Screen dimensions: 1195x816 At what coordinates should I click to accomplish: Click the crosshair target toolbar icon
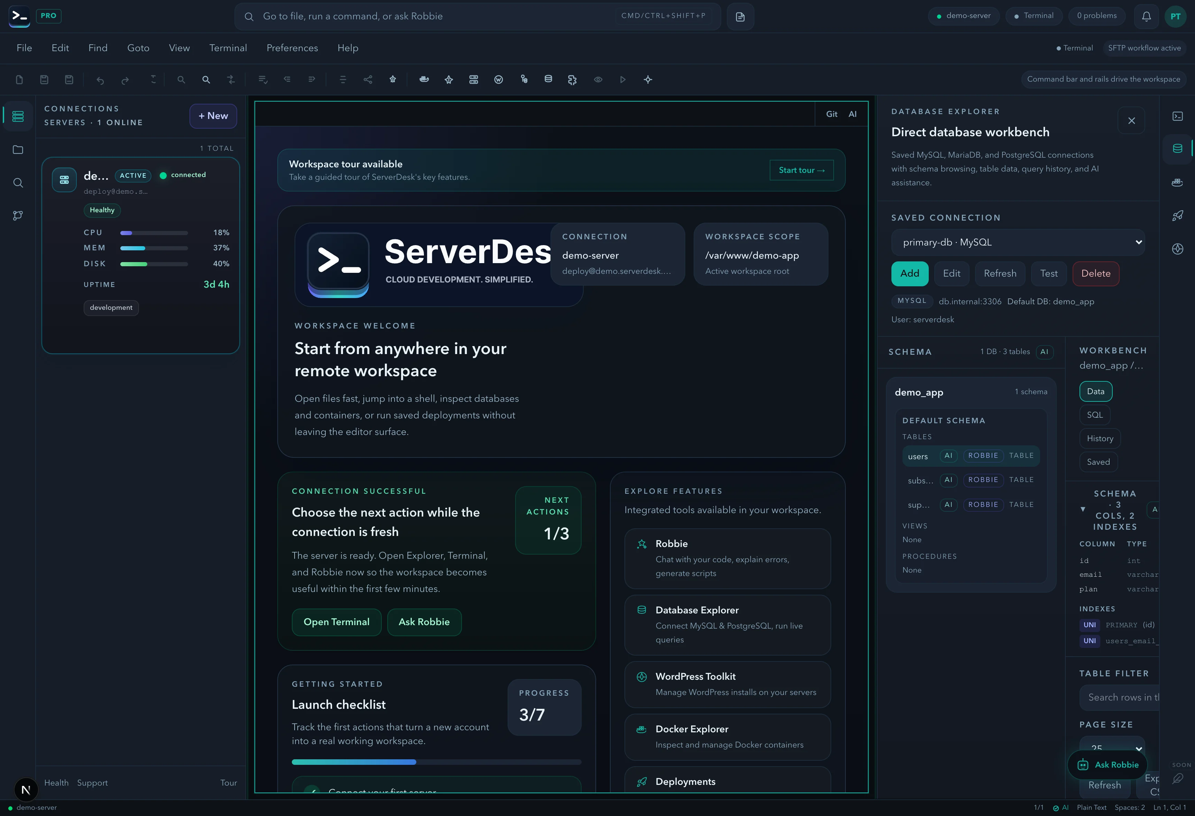point(648,80)
